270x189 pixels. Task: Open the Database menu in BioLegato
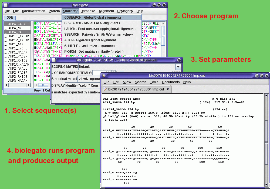pos(88,11)
